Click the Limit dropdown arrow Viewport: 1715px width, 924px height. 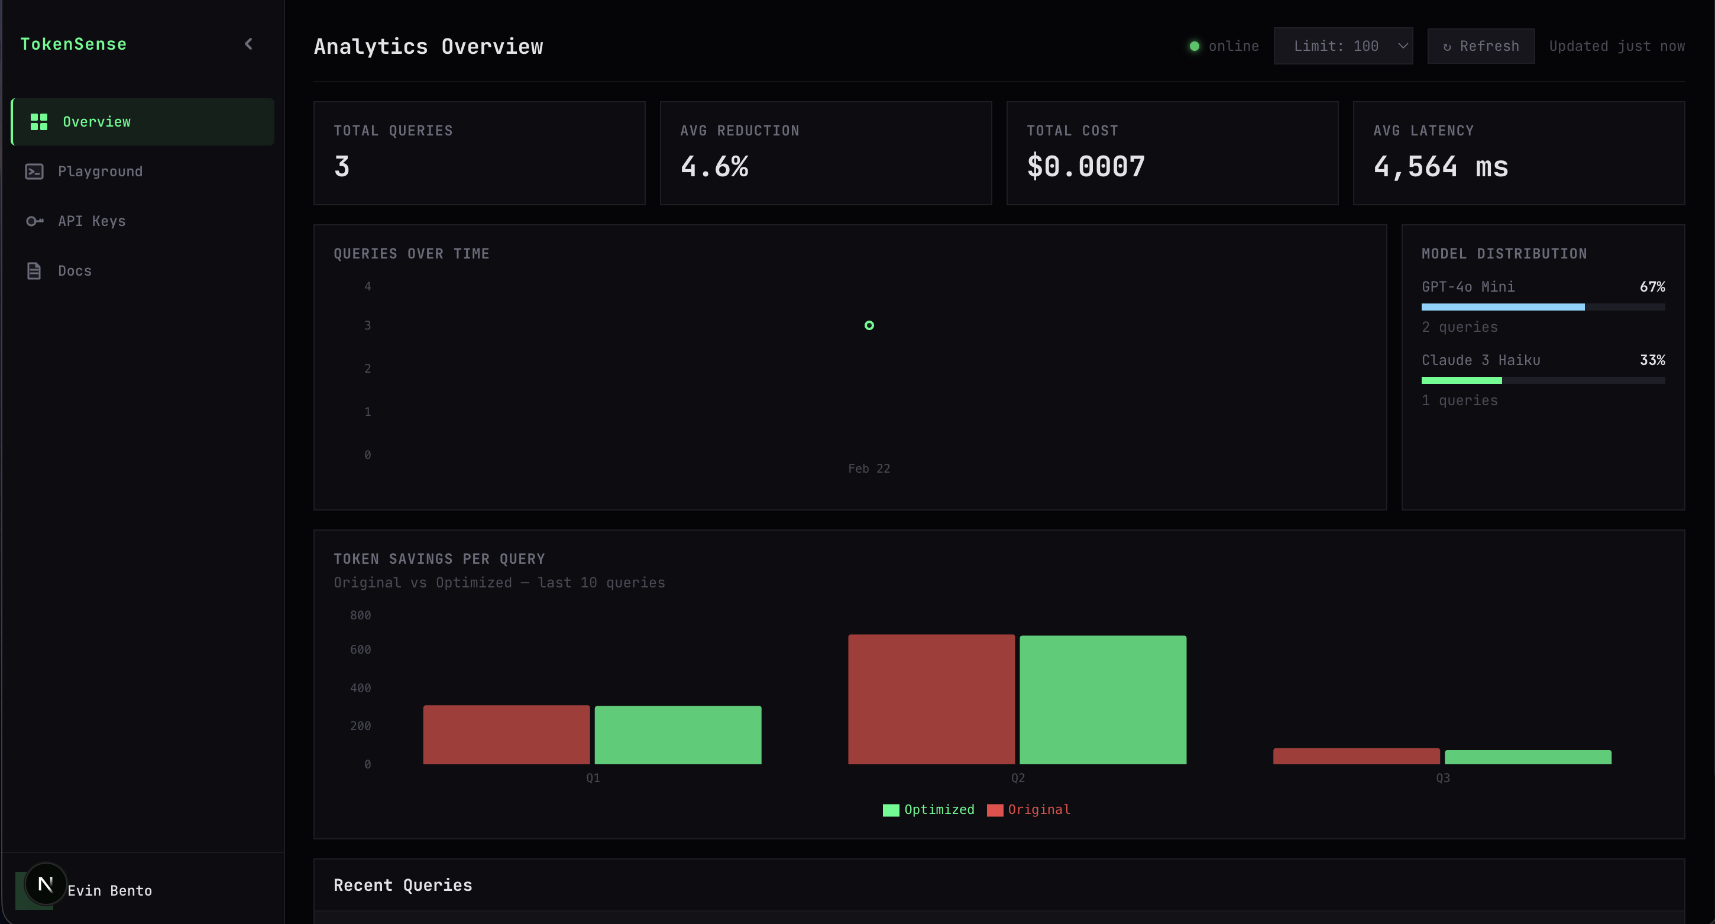point(1402,46)
